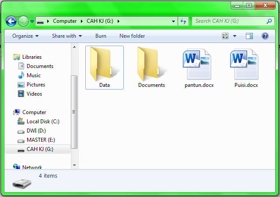Open Help with the question mark icon

(x=265, y=36)
